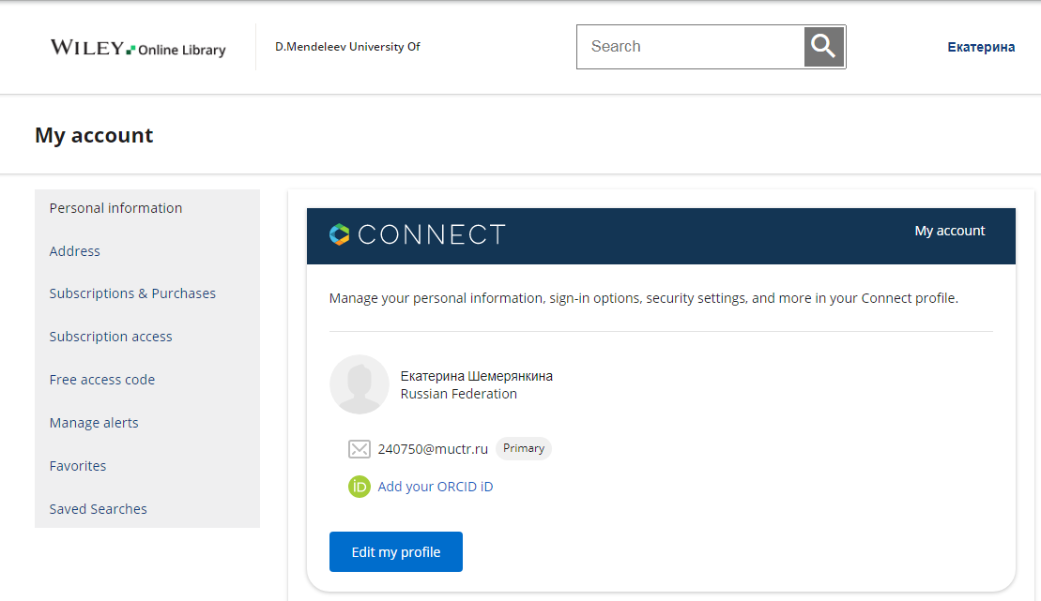Focus the Search input field
Image resolution: width=1041 pixels, height=601 pixels.
point(690,47)
